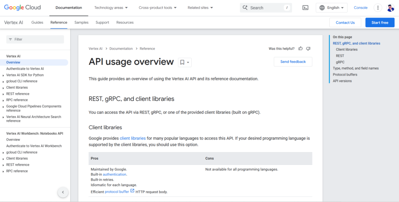Click Documentation breadcrumb link

121,49
